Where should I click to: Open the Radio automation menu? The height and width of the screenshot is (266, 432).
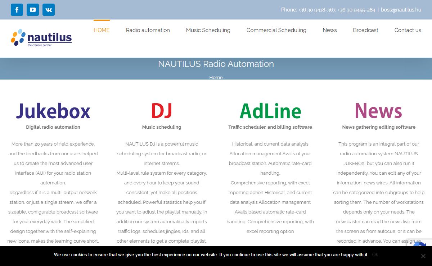pyautogui.click(x=148, y=30)
